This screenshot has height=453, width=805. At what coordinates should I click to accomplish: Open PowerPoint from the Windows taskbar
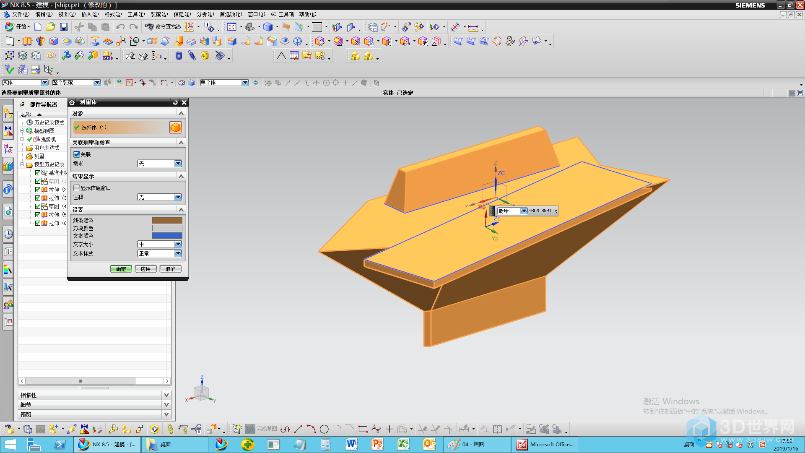pos(377,444)
